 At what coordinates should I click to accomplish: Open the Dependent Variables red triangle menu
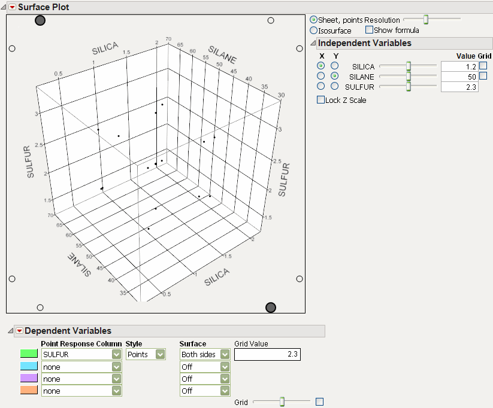pyautogui.click(x=19, y=331)
